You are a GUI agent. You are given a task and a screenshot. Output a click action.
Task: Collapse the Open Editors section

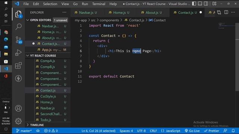28,20
